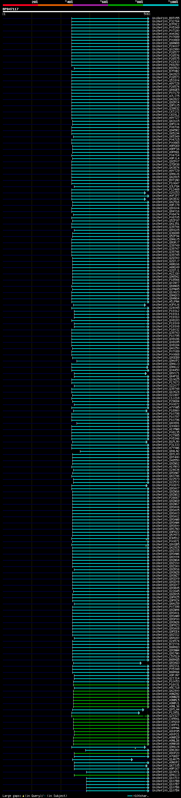This screenshot has width=181, height=798.
Task: Click the purple segment of identity legend
Action: (91, 5)
